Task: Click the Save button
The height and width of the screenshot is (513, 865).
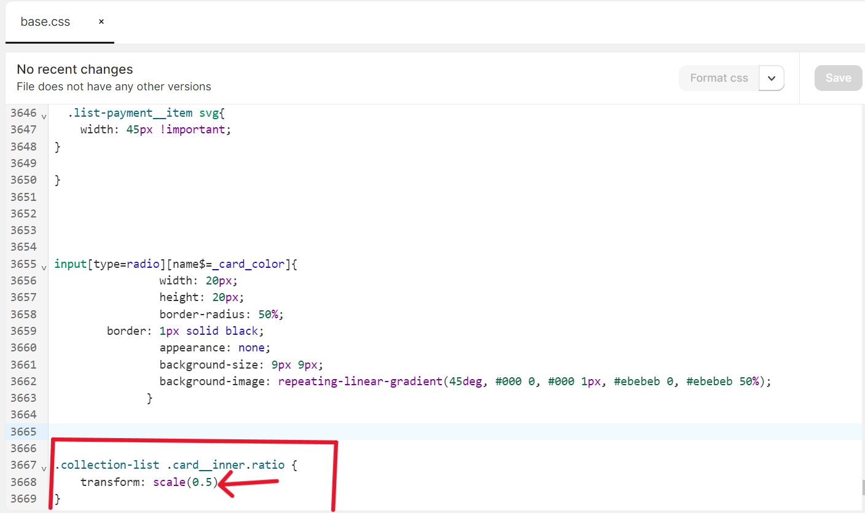Action: [839, 78]
